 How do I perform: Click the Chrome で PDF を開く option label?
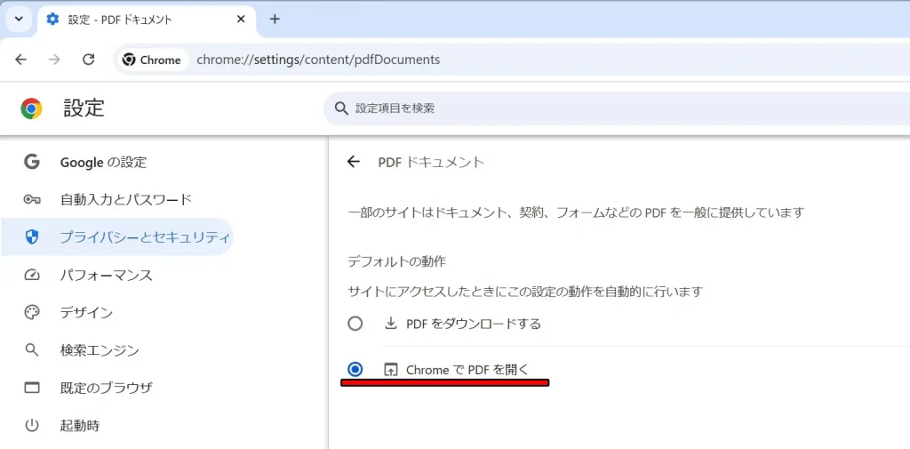pyautogui.click(x=467, y=369)
